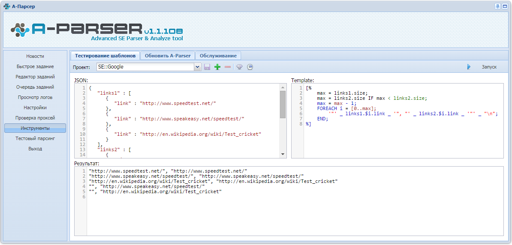Click result line 3 with the Test_cricket links
Viewport: 512px width, 245px height.
213,181
